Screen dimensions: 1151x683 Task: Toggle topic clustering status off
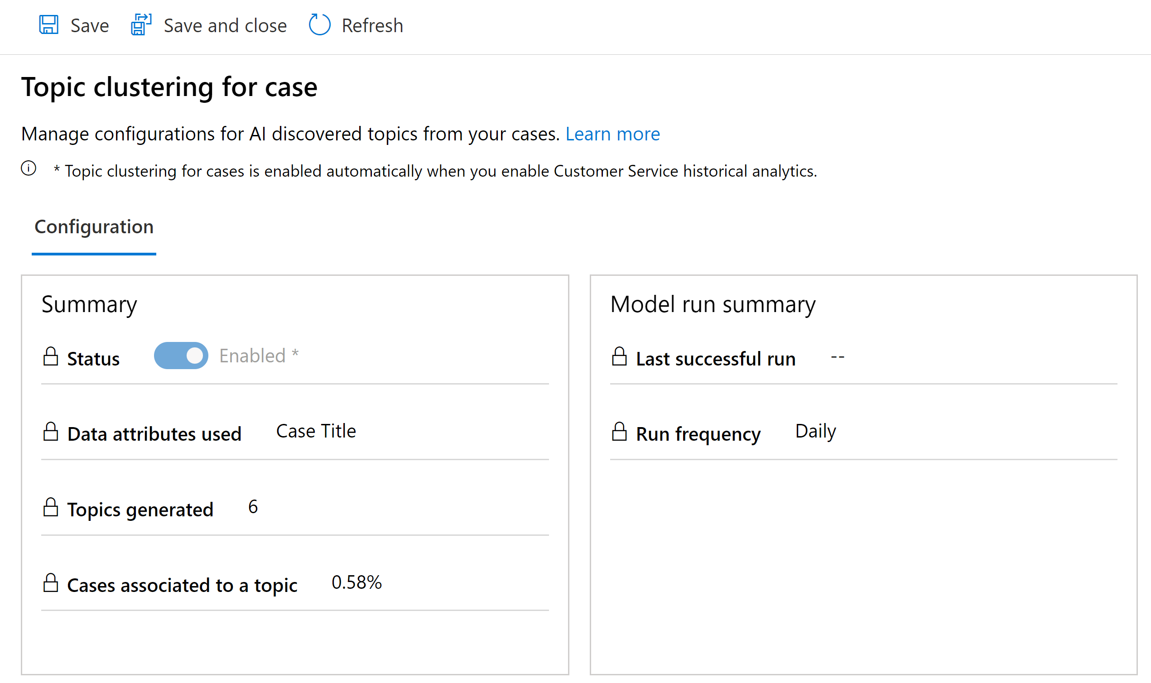tap(180, 356)
